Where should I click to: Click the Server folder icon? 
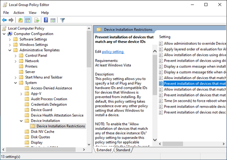[21, 72]
